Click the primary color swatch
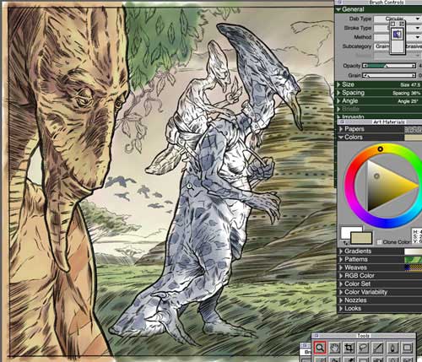This screenshot has width=422, height=362. click(x=361, y=238)
